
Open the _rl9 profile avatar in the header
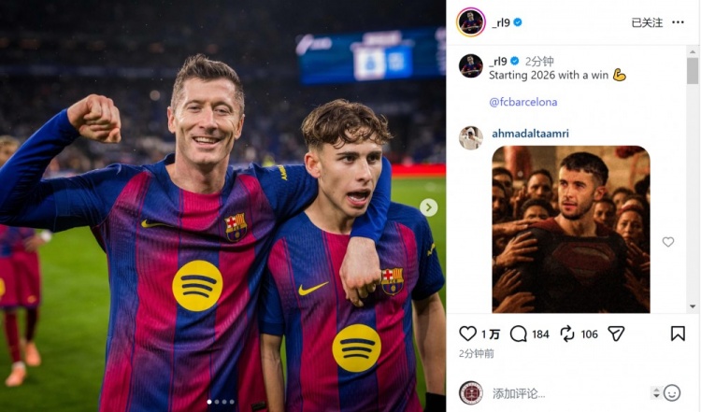coord(471,21)
